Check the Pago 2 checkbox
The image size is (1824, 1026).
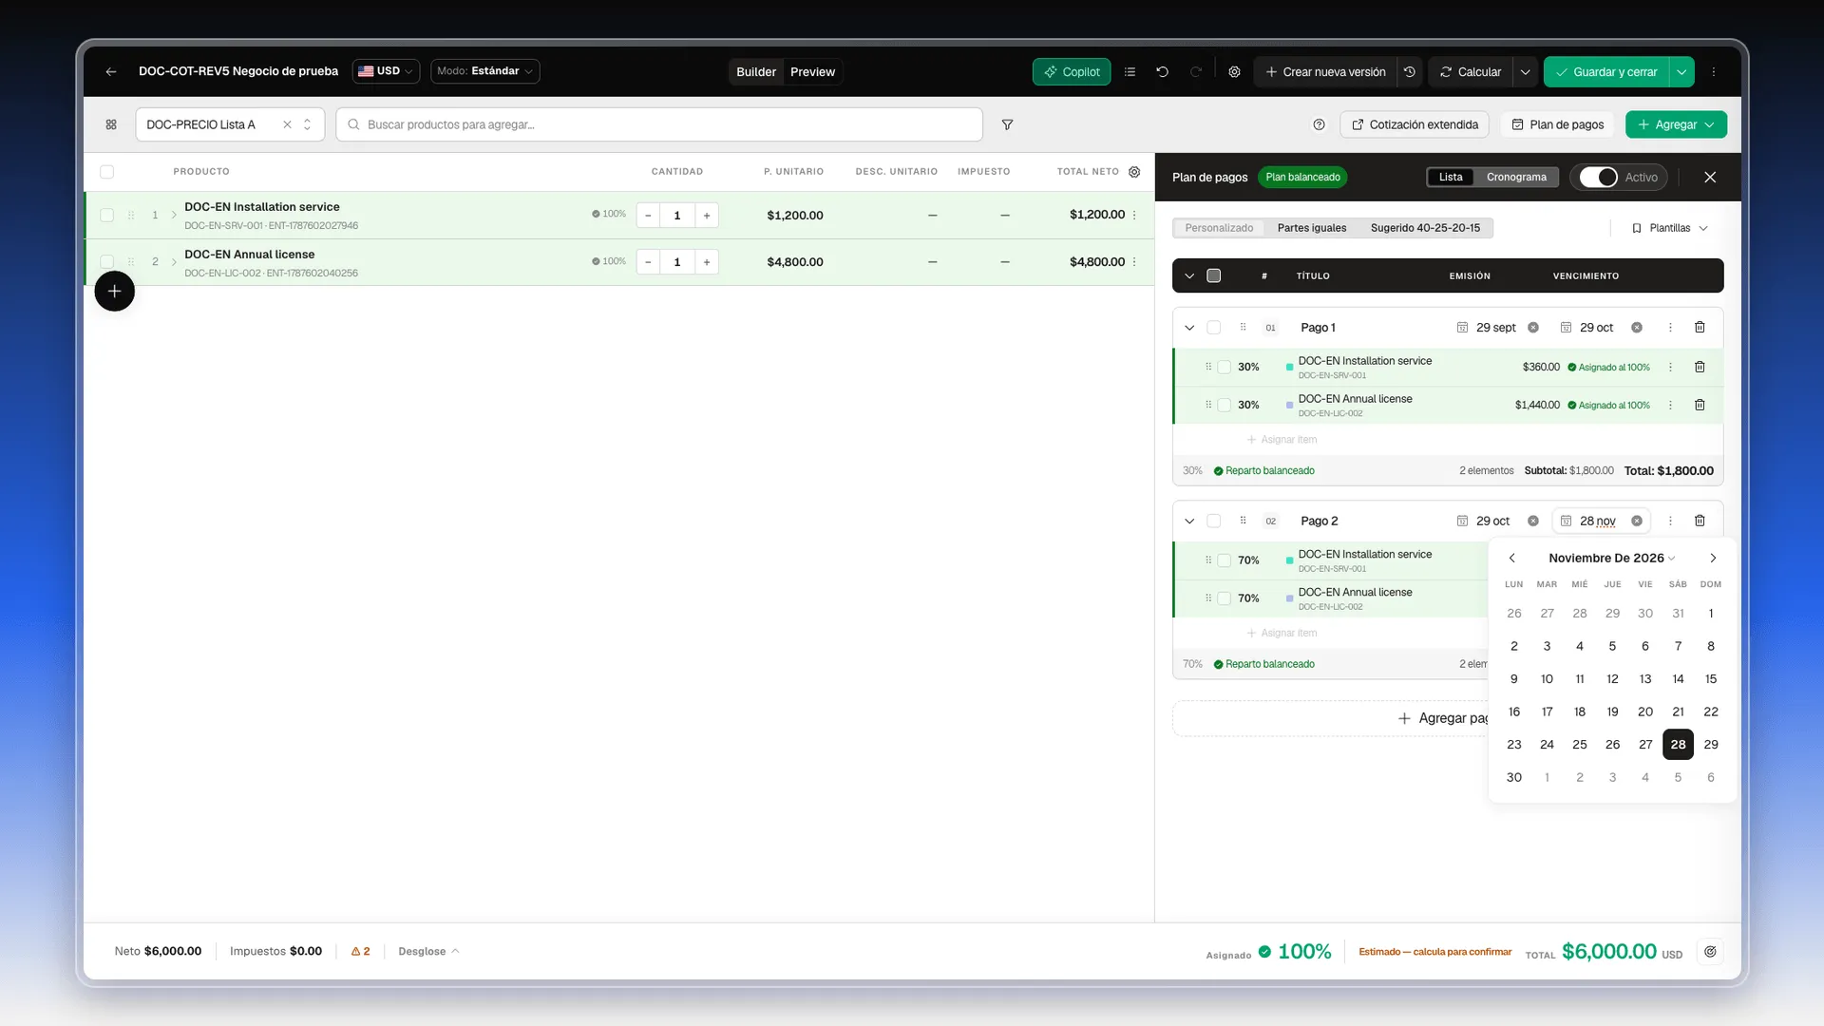[x=1213, y=521]
